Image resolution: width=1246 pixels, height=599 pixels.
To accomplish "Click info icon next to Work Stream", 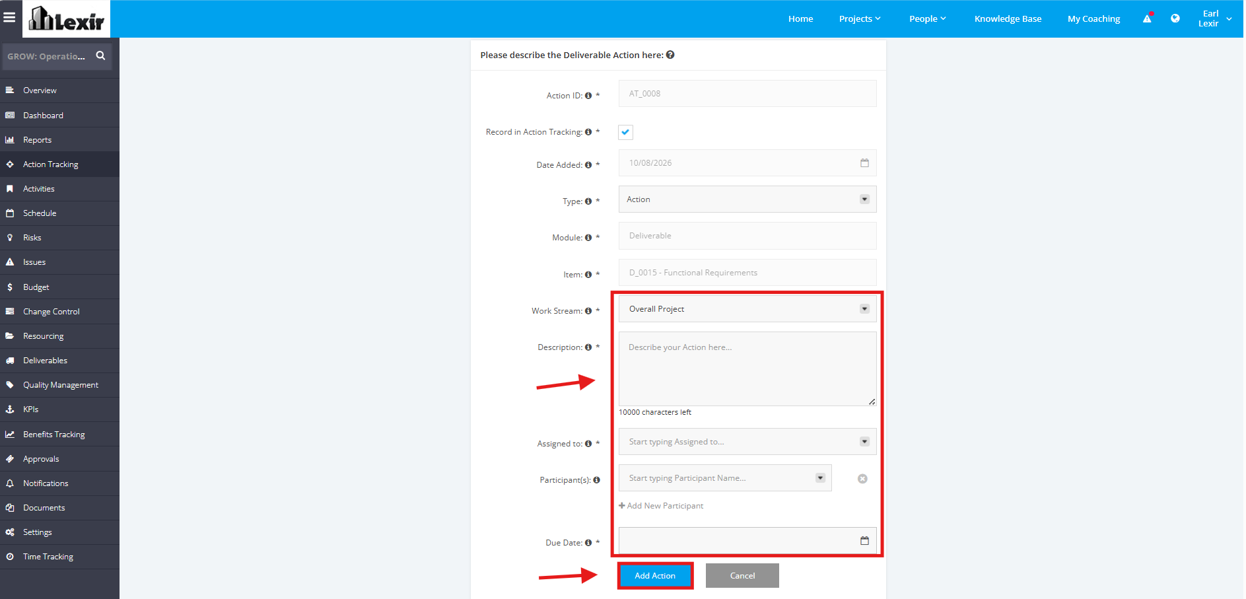I will tap(588, 311).
